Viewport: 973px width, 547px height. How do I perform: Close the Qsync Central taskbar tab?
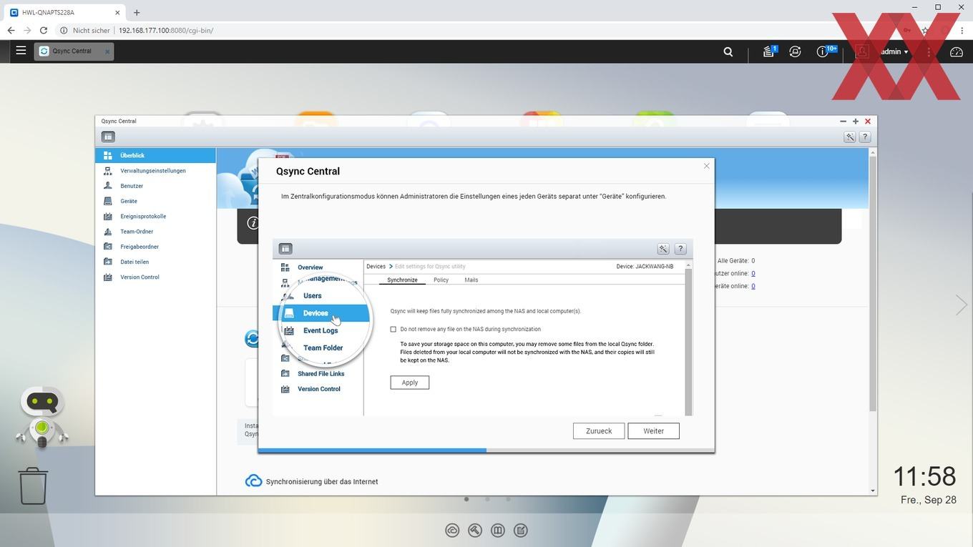107,51
